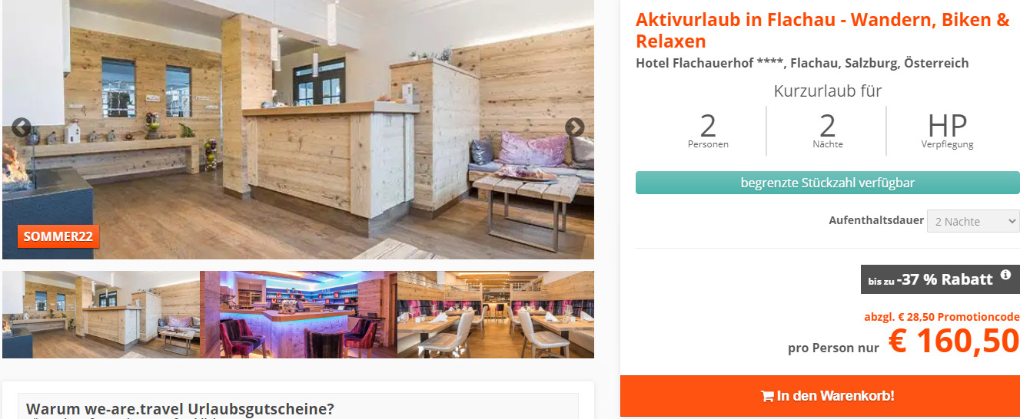
Task: Open the Aufenthaltsdauer dropdown
Action: 973,221
